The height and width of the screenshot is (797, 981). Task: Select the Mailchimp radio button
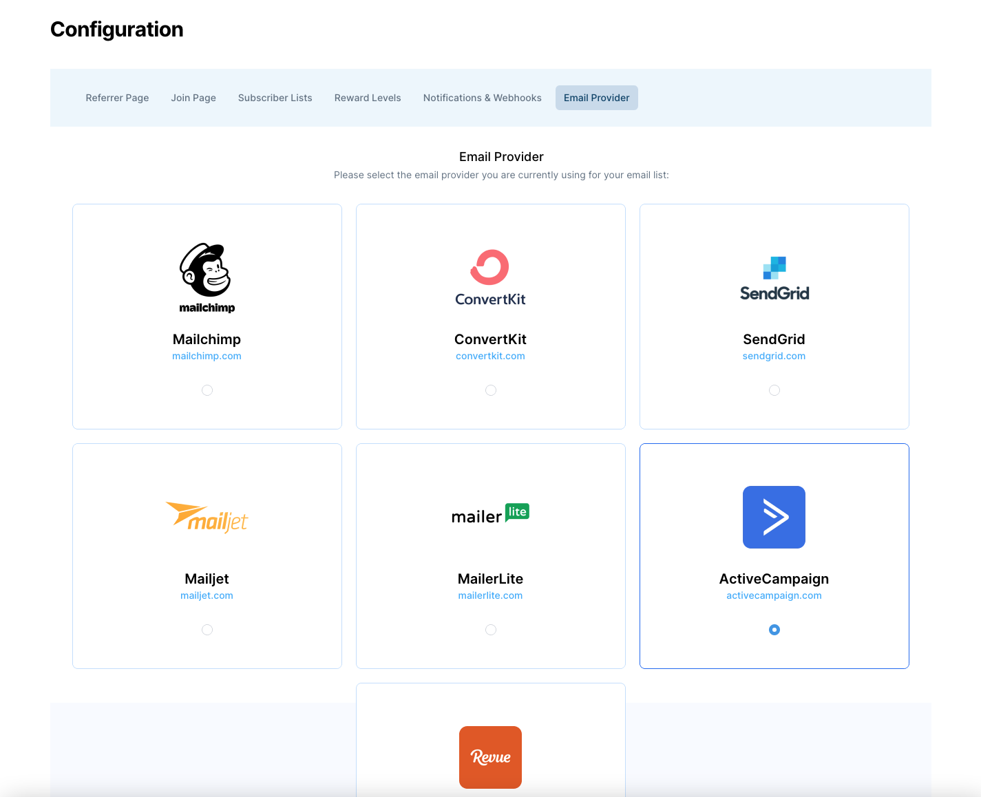[x=207, y=390]
